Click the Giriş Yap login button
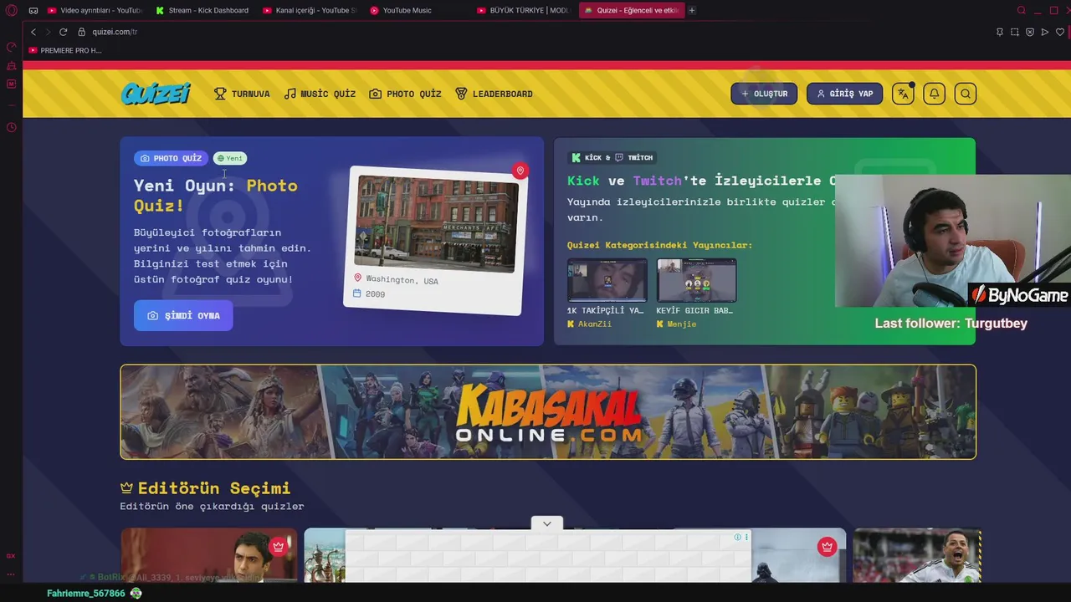This screenshot has height=602, width=1071. (x=844, y=94)
